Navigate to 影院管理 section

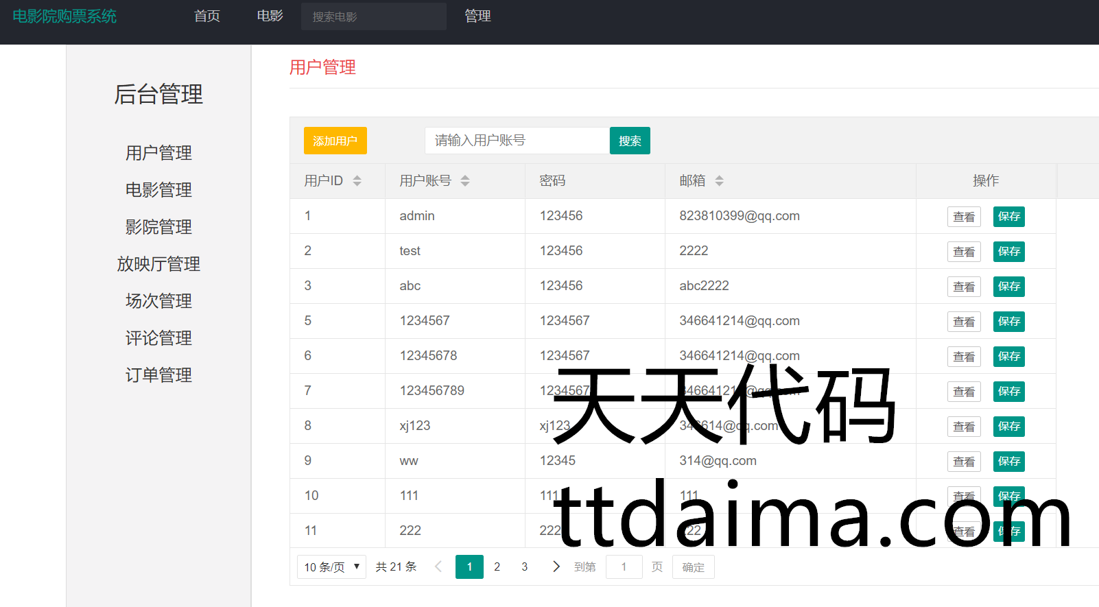(158, 227)
